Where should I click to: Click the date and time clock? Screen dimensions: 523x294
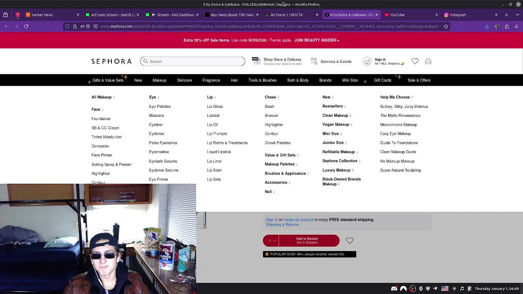(x=496, y=289)
